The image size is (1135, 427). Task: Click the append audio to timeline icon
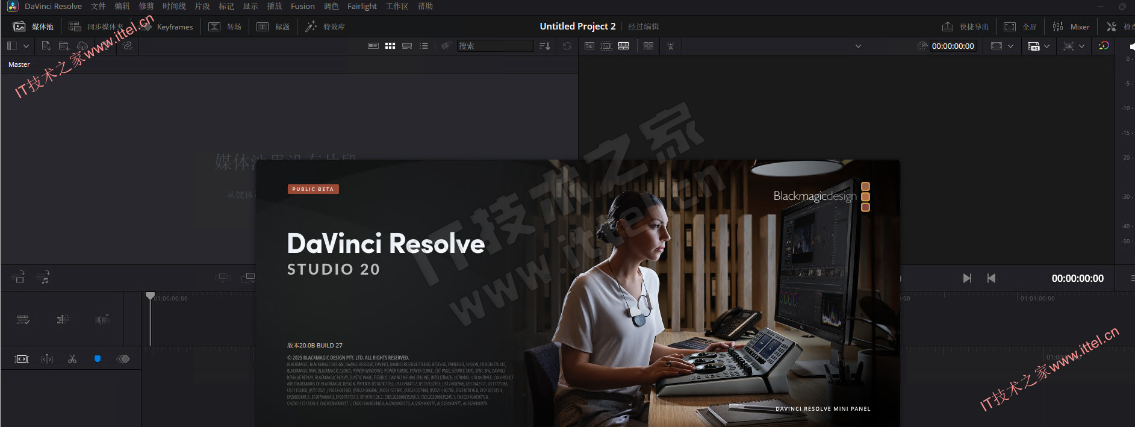(x=43, y=277)
